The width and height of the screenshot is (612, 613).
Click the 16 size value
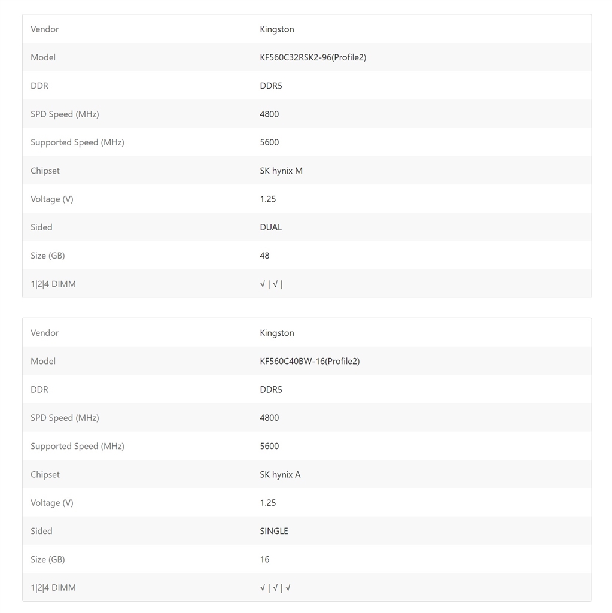click(x=264, y=559)
